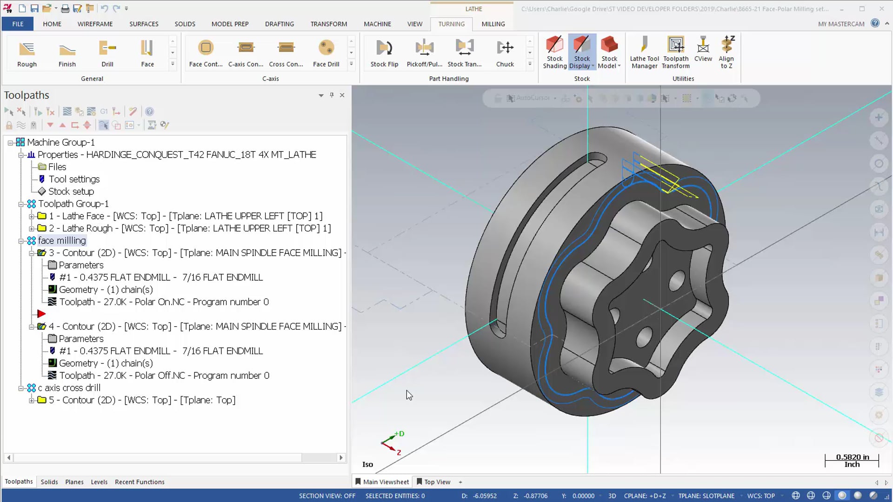Switch to the Milling ribbon tab
893x502 pixels.
494,23
